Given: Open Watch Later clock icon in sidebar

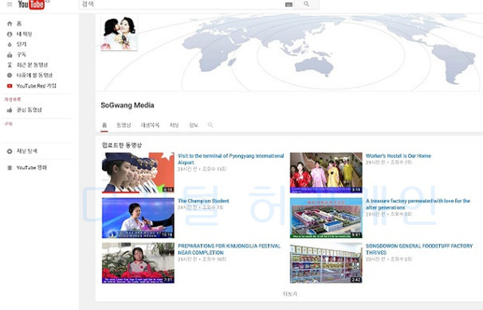Looking at the screenshot, I should point(10,75).
